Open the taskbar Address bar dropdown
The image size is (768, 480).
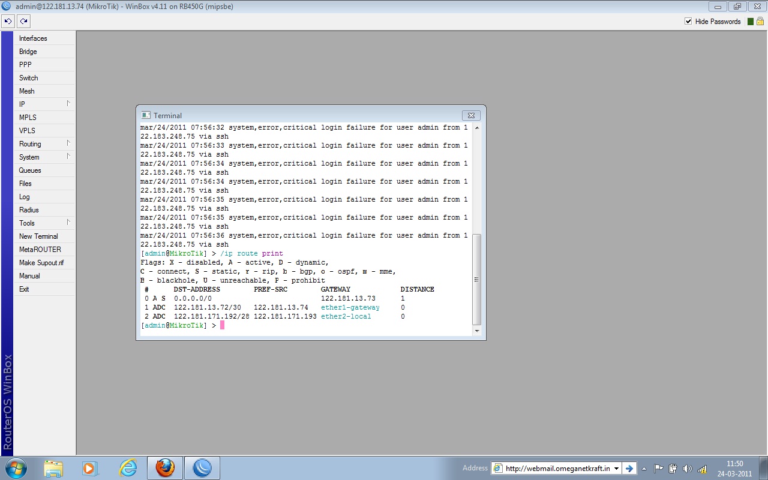point(616,469)
